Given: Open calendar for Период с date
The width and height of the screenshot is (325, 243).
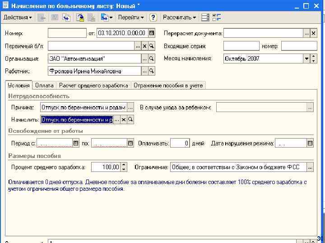Looking at the screenshot, I should [76, 143].
